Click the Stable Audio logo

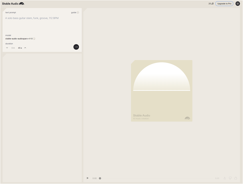(13, 4)
